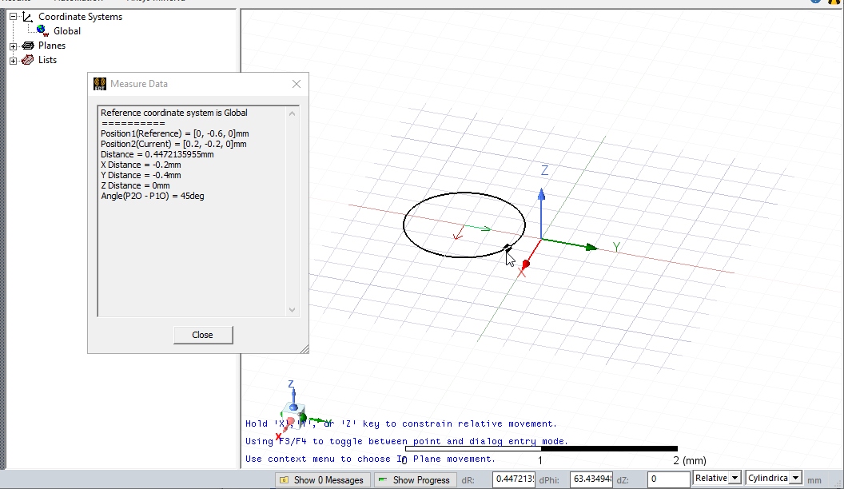Image resolution: width=844 pixels, height=489 pixels.
Task: Click 'Reference coordinate system is Global' line
Action: [x=174, y=113]
